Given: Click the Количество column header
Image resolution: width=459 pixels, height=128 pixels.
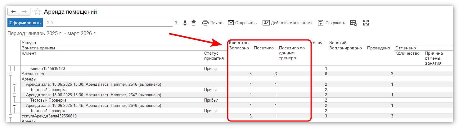Looking at the screenshot, I should click(x=407, y=53).
